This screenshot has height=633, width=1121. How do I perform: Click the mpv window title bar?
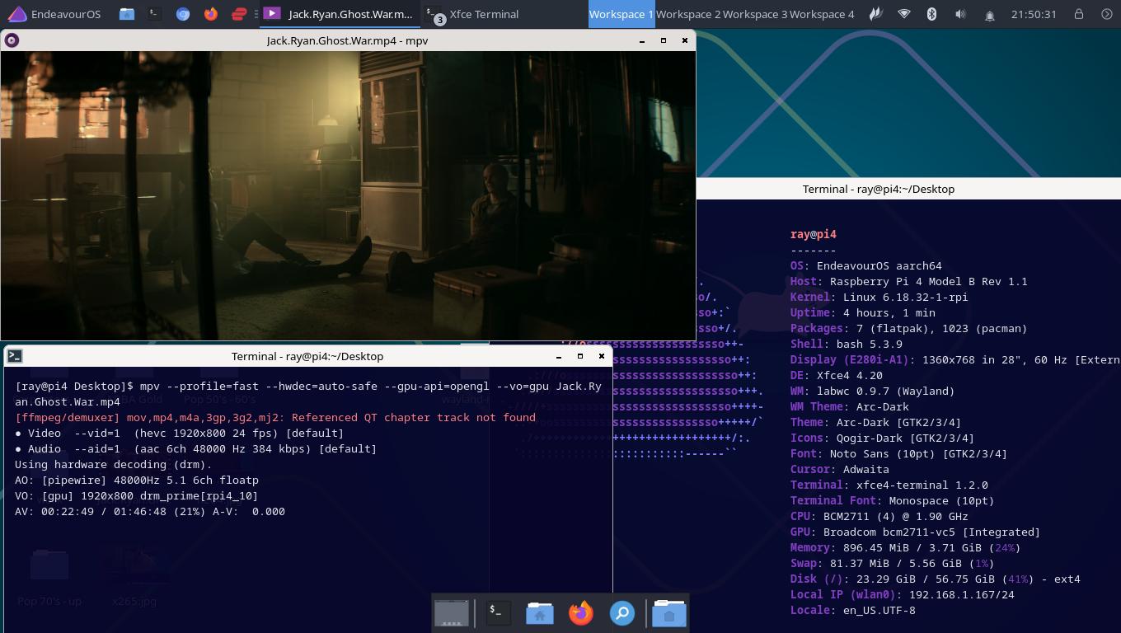pos(347,40)
